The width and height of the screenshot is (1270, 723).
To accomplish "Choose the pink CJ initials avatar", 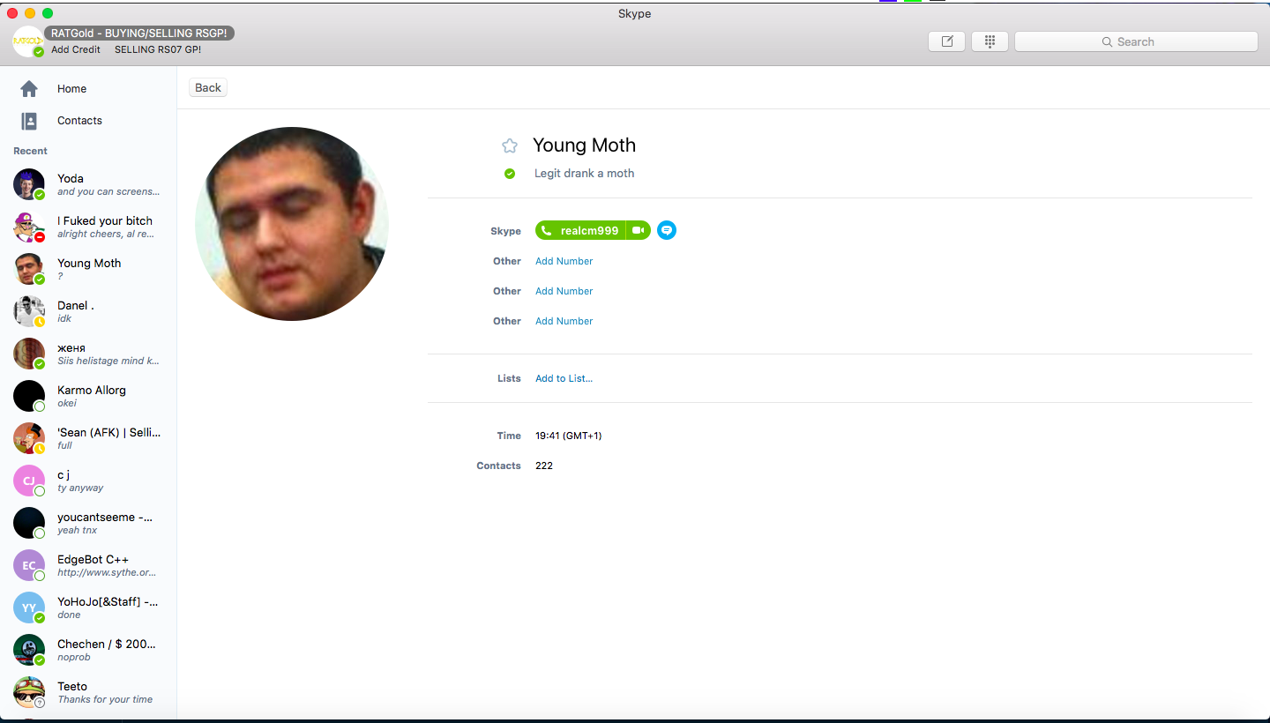I will point(29,481).
